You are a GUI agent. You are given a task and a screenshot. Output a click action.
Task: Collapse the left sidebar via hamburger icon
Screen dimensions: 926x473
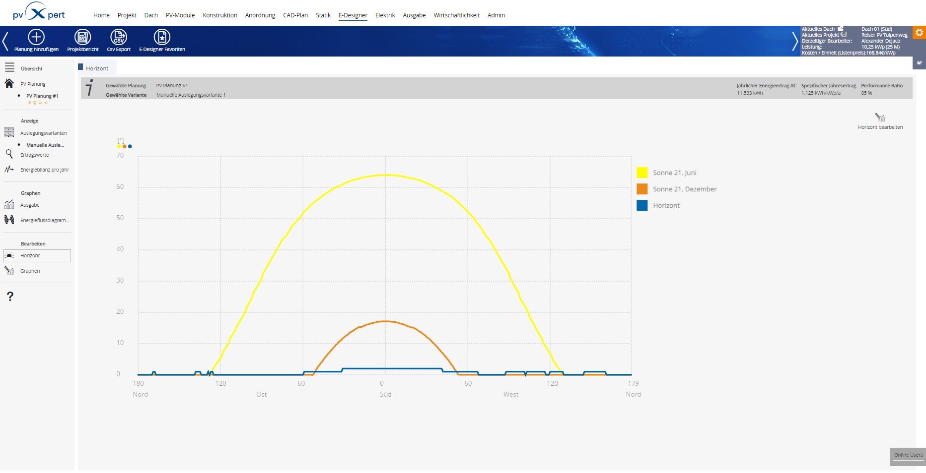point(9,68)
